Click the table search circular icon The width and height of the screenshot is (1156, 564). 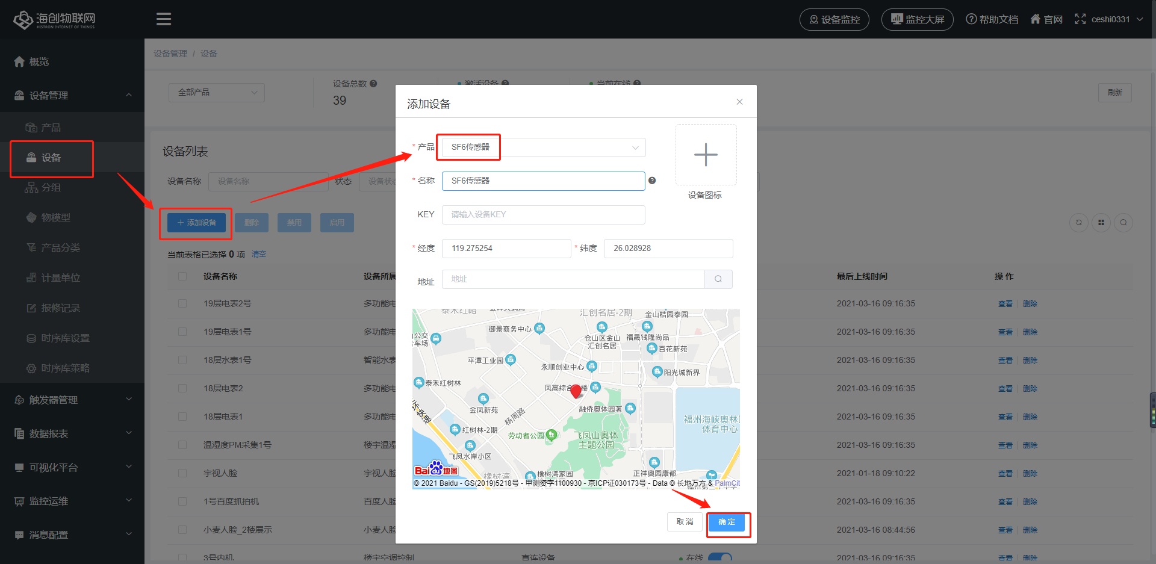[1123, 223]
